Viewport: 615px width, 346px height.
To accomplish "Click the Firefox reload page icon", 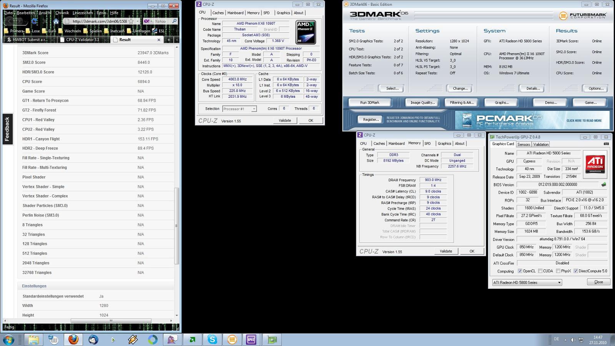I will 34,21.
